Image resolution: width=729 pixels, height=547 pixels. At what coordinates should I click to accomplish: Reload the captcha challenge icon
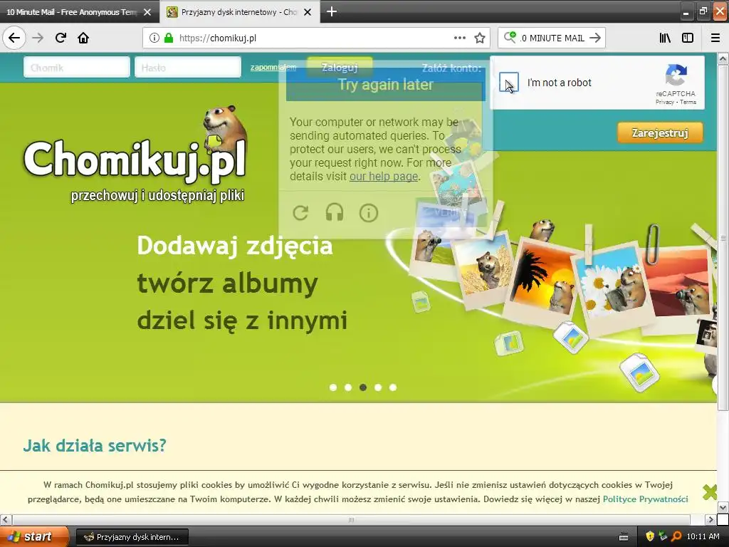(x=301, y=213)
